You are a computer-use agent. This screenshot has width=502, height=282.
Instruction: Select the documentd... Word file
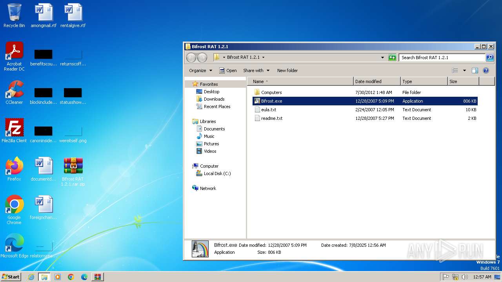(44, 169)
